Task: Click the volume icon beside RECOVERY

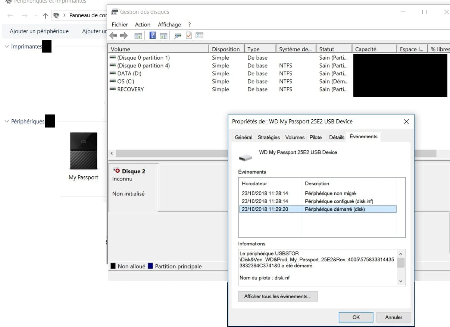Action: 113,89
